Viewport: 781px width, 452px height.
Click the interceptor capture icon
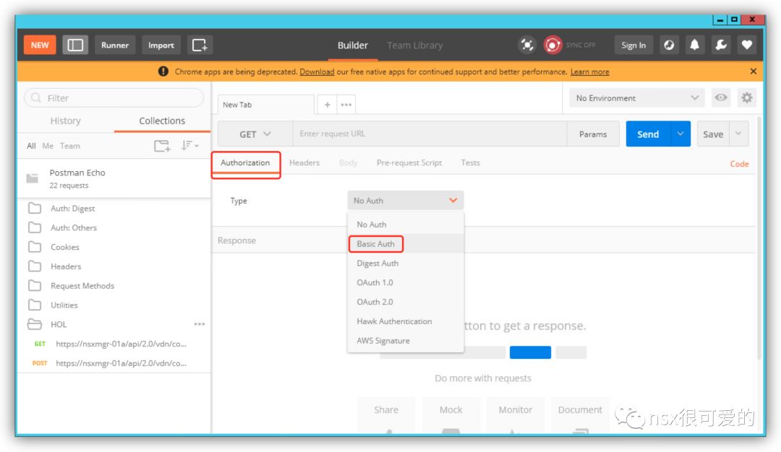(527, 45)
